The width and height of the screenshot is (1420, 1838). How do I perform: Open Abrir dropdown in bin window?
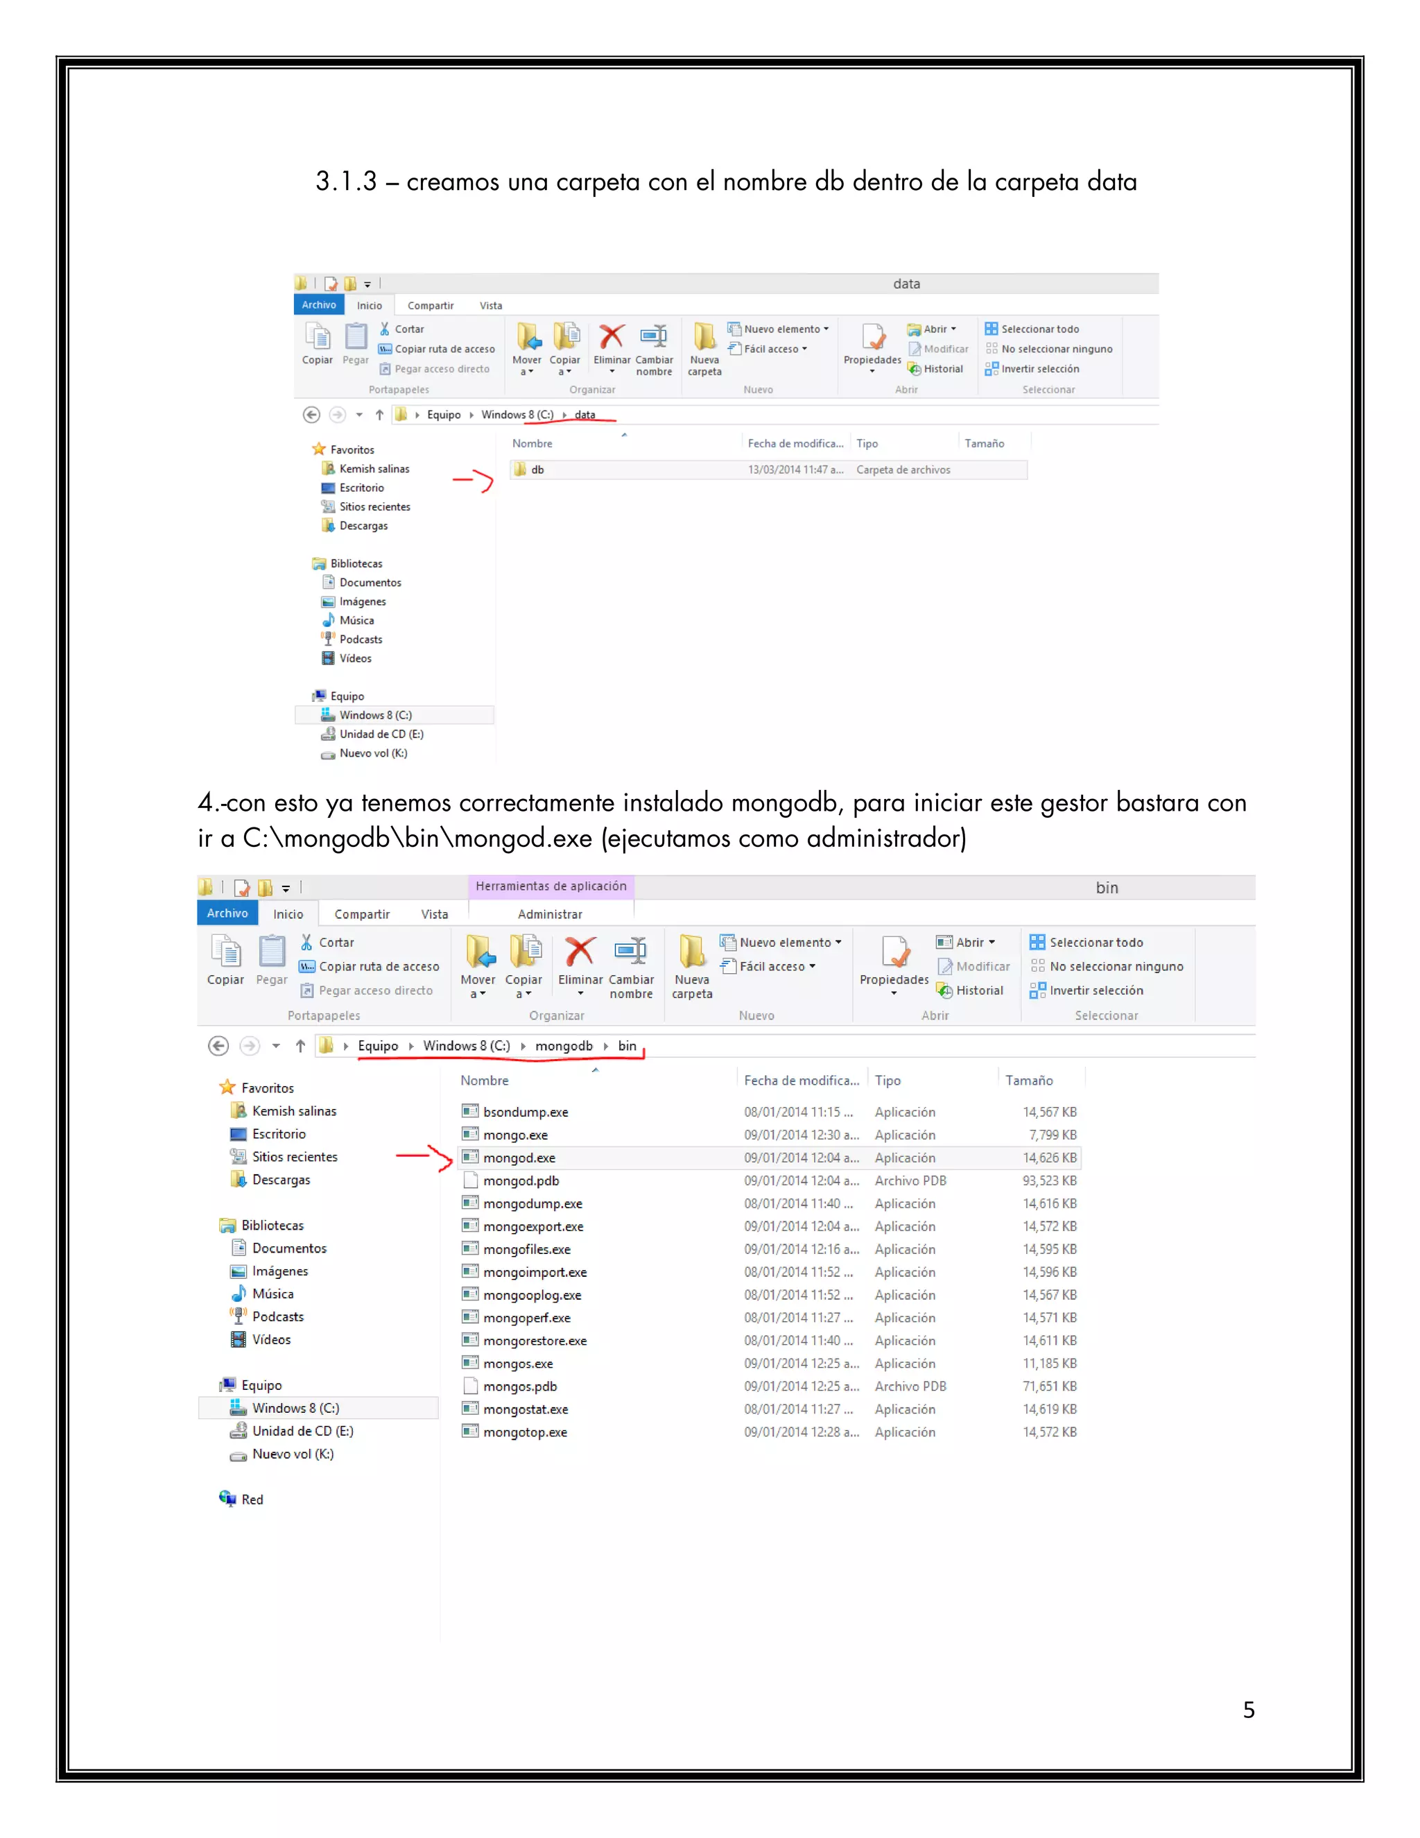(966, 942)
